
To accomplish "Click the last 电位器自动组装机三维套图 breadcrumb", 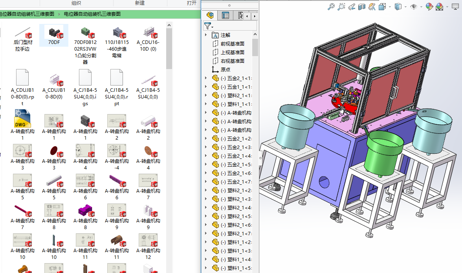I will [x=92, y=14].
